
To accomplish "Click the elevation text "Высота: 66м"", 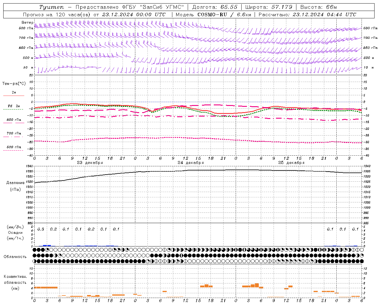I will click(x=319, y=7).
